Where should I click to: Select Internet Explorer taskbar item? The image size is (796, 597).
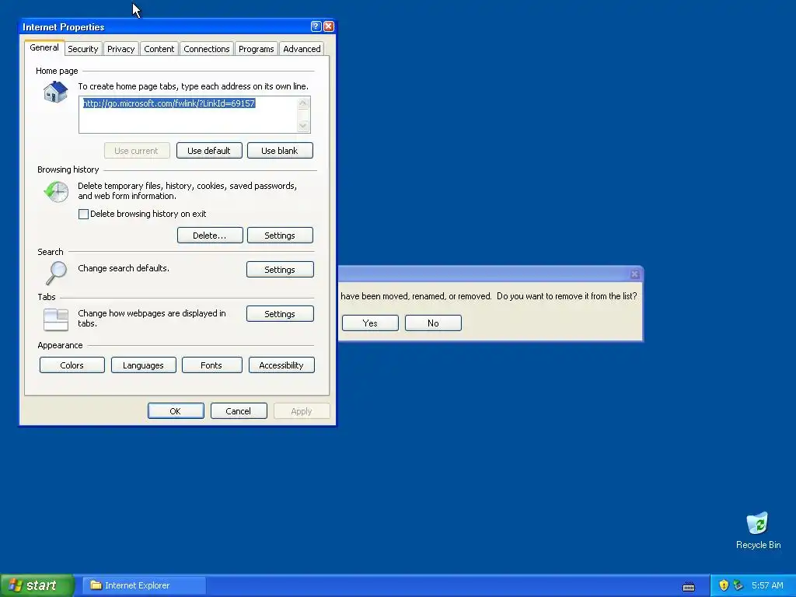(145, 585)
